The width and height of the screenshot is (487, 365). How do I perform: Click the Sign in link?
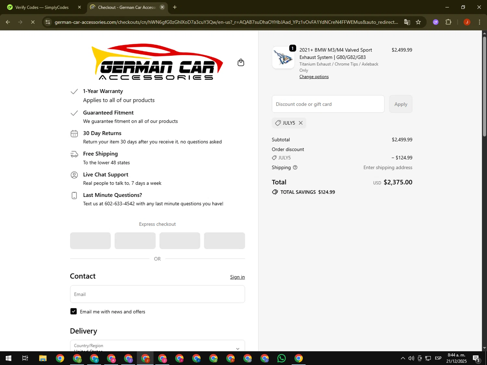237,277
